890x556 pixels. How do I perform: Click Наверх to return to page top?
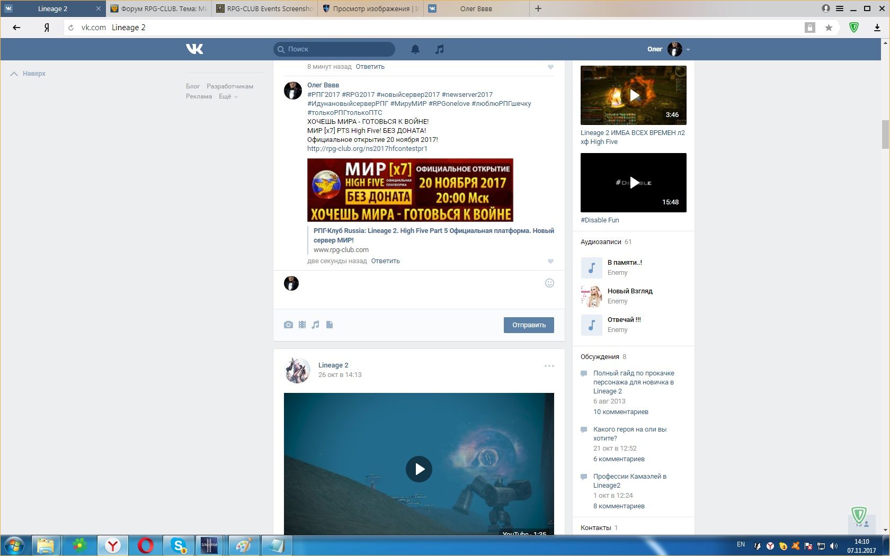coord(28,74)
